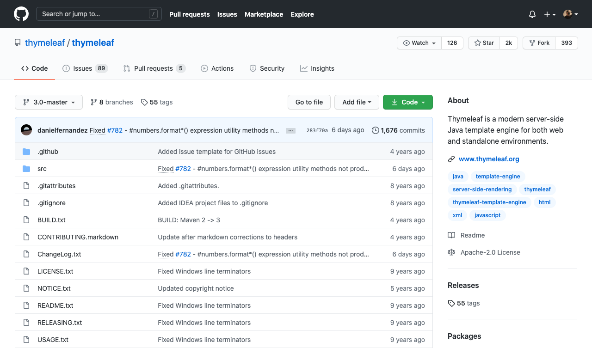This screenshot has height=348, width=592.
Task: Go to Issues in top nav
Action: click(x=227, y=14)
